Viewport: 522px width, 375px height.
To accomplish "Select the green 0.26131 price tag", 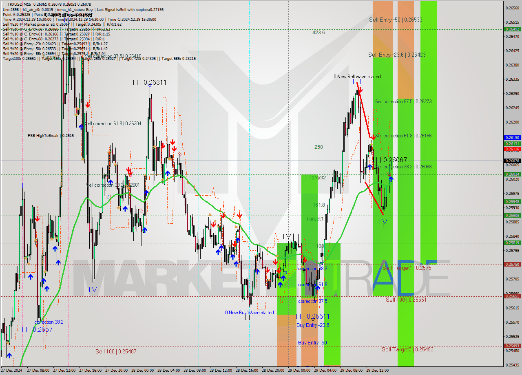I will tap(512, 144).
